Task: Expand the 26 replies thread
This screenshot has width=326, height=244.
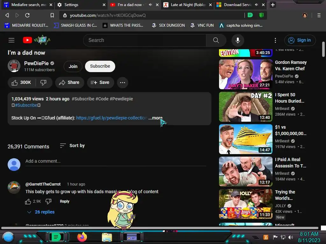Action: 41,212
